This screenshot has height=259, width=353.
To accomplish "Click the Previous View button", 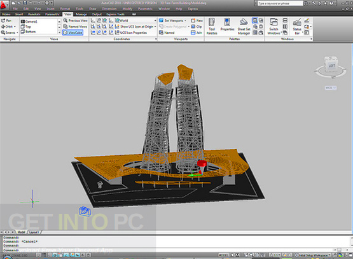I will (75, 20).
